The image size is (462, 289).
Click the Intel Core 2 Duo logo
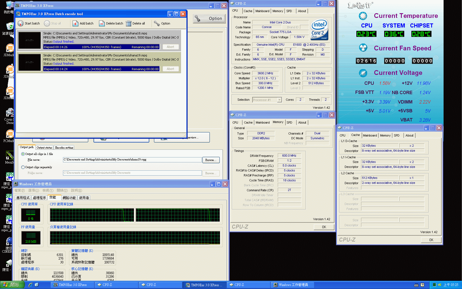pos(320,30)
